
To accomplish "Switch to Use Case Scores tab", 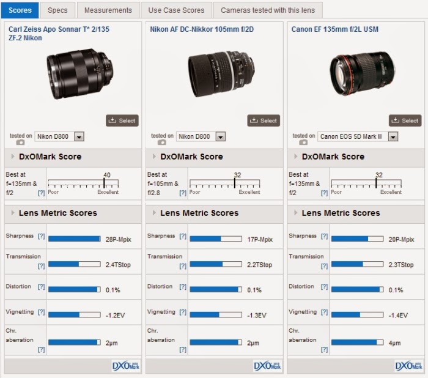I will (x=176, y=10).
